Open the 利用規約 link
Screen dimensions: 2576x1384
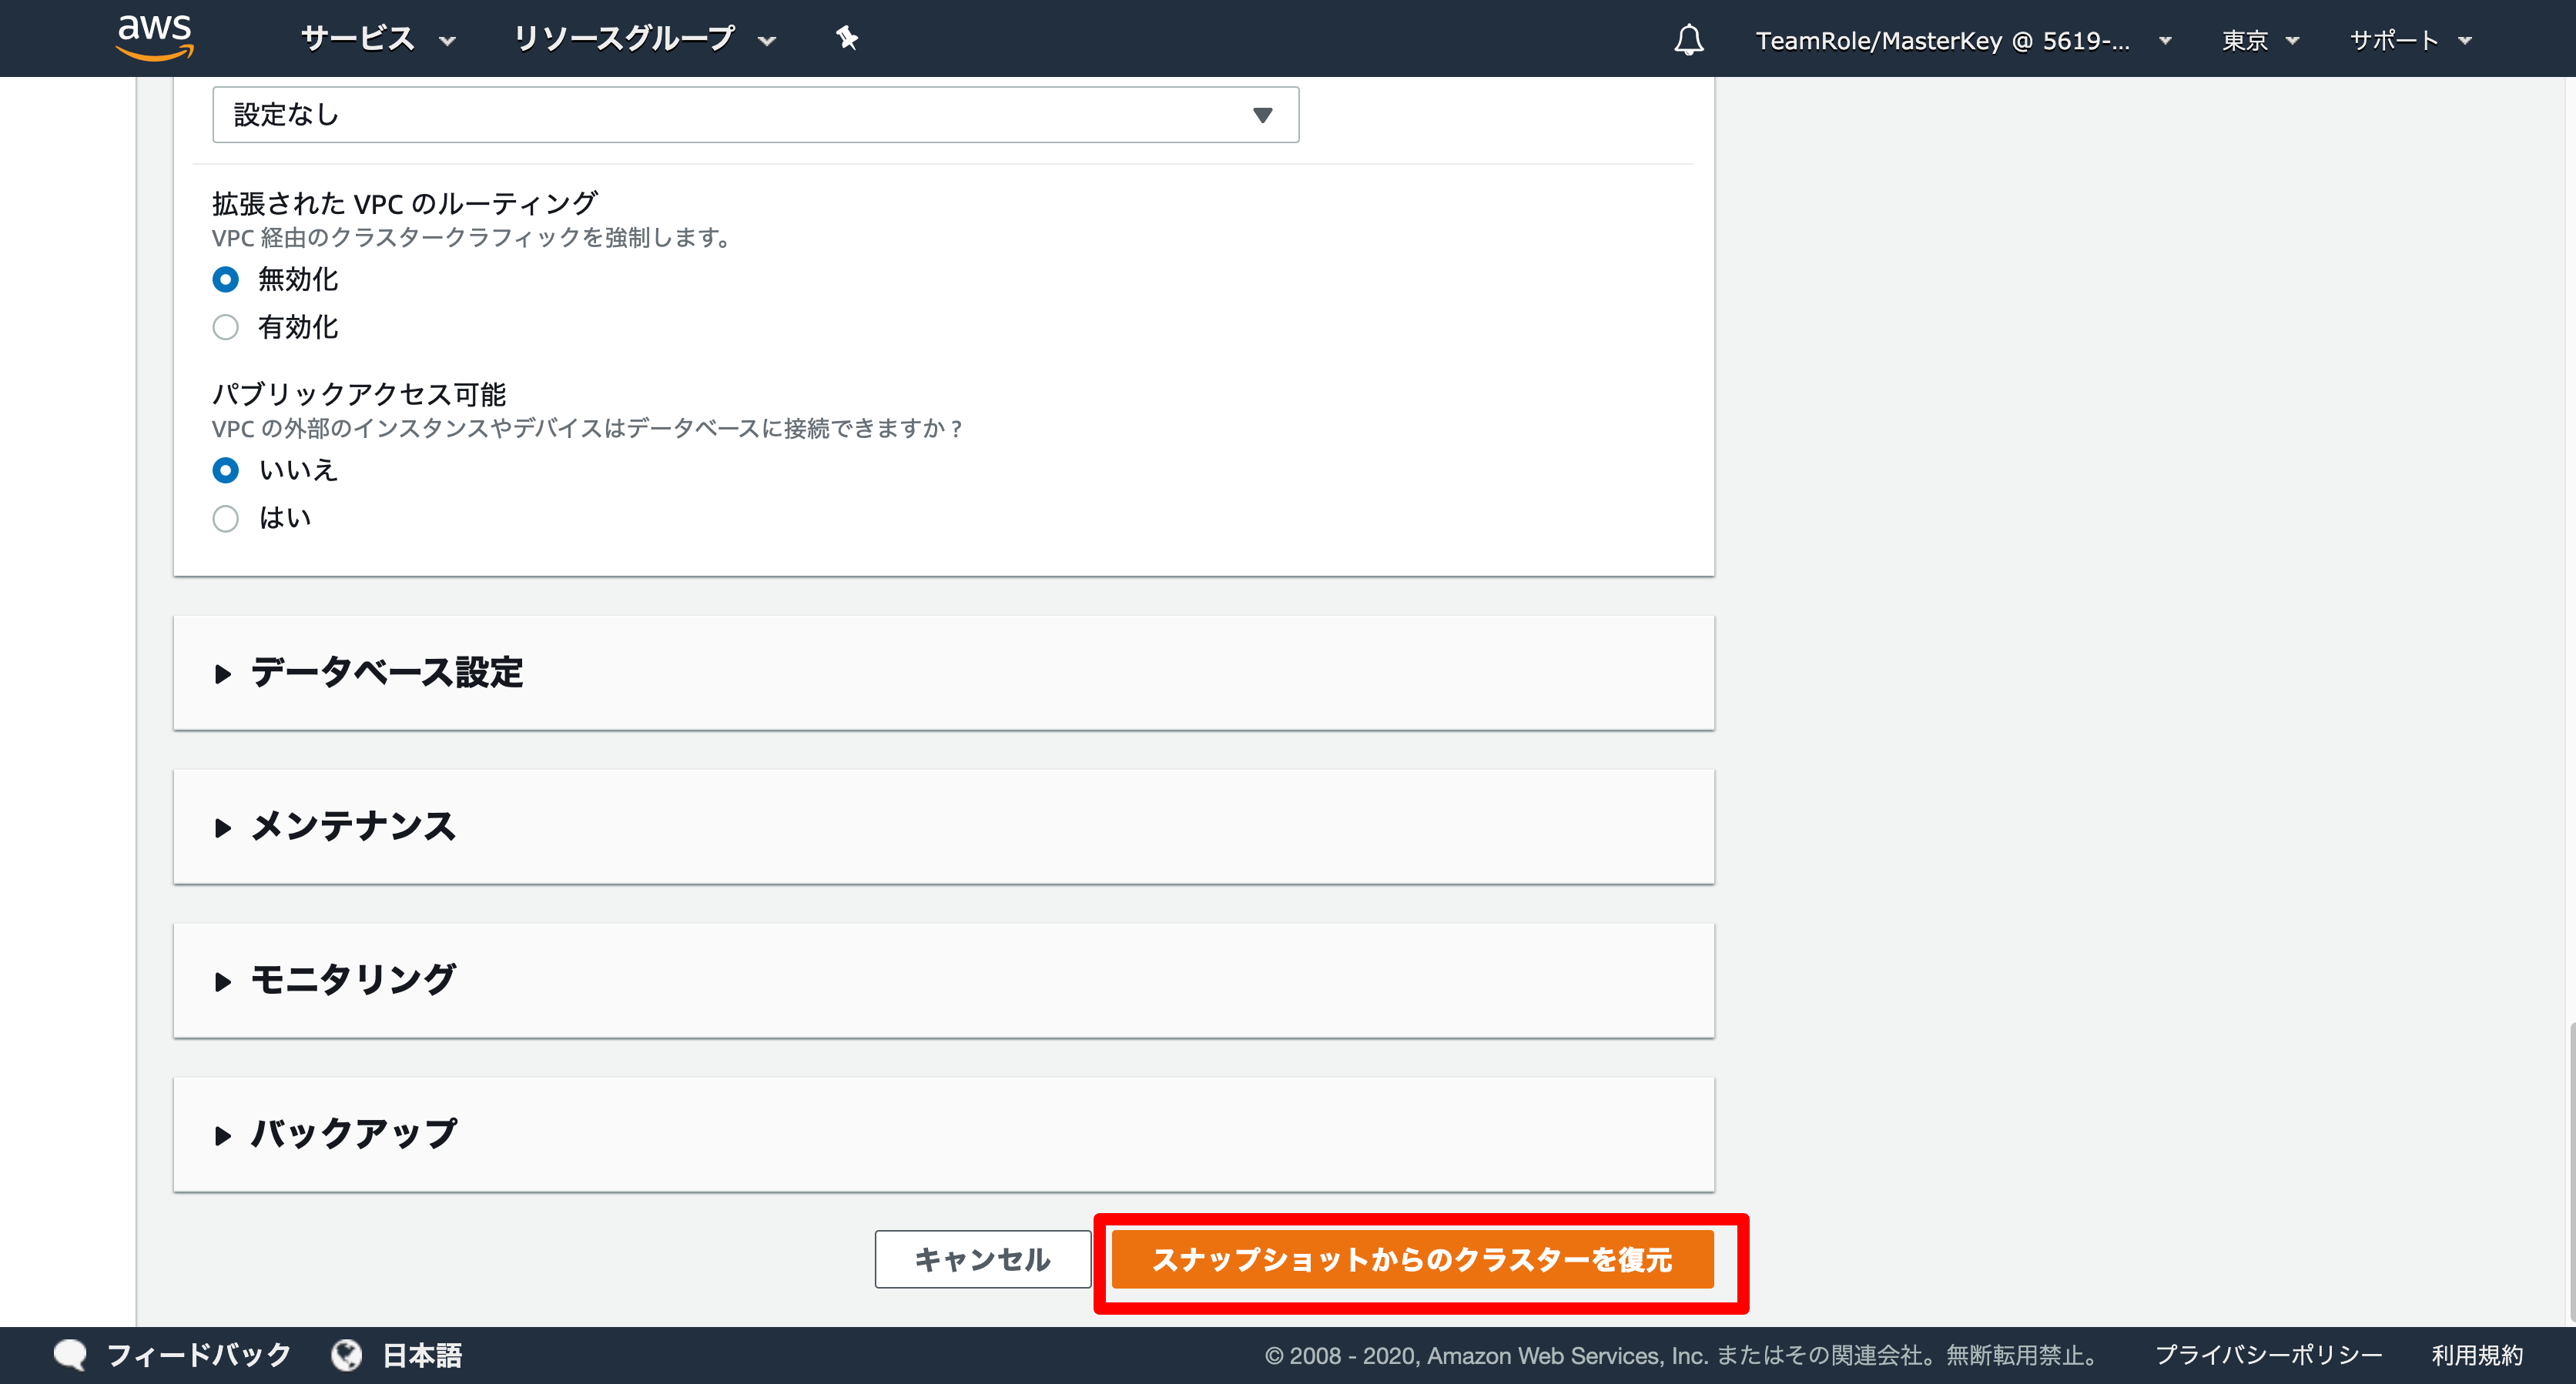[2477, 1355]
